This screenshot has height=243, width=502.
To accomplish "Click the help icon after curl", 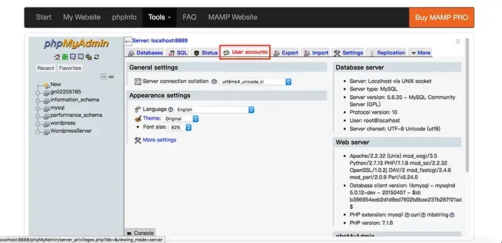I will tap(423, 215).
